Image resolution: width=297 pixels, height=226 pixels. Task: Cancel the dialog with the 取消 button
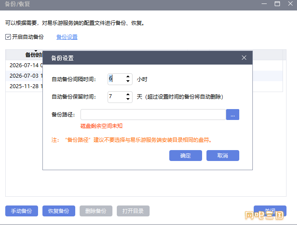pyautogui.click(x=223, y=155)
